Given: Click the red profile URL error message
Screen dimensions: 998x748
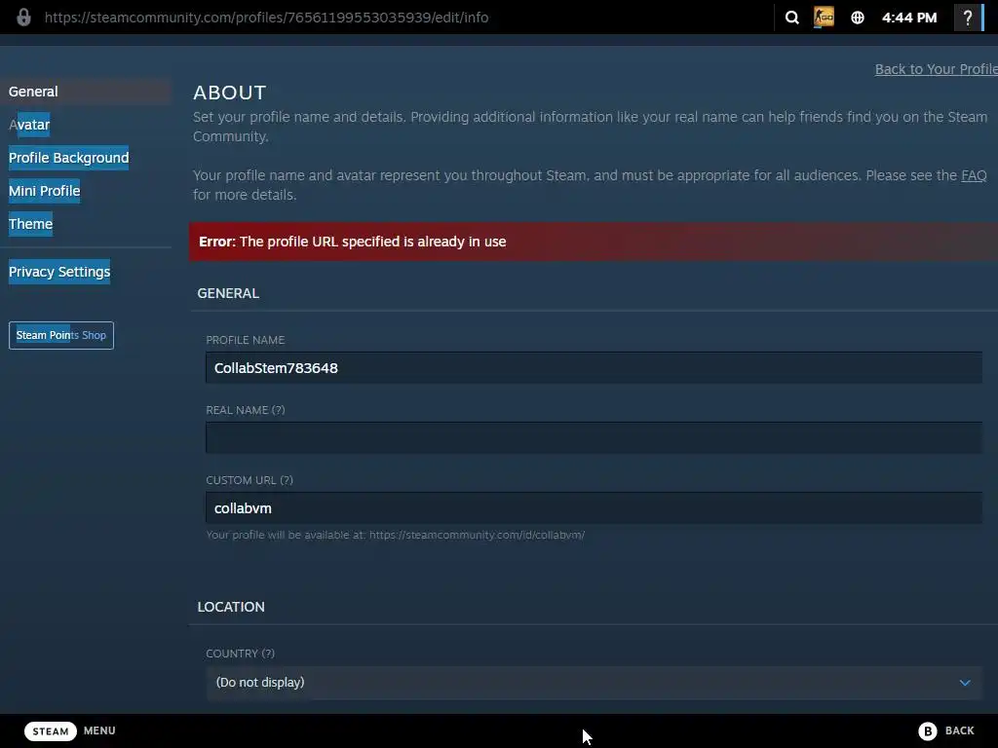Looking at the screenshot, I should pos(594,242).
